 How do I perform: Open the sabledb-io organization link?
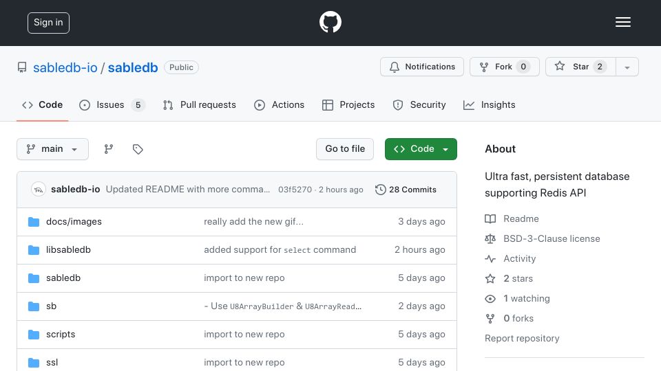(65, 68)
